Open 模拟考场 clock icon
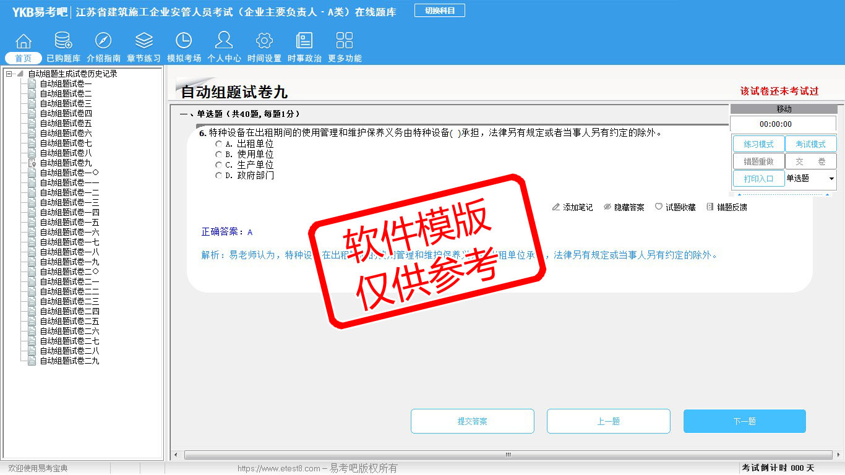Image resolution: width=845 pixels, height=475 pixels. (x=184, y=41)
